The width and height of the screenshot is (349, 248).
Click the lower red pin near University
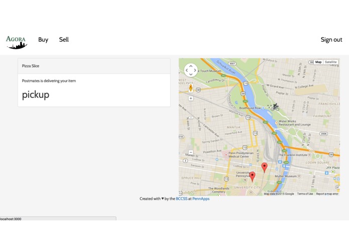pos(252,177)
